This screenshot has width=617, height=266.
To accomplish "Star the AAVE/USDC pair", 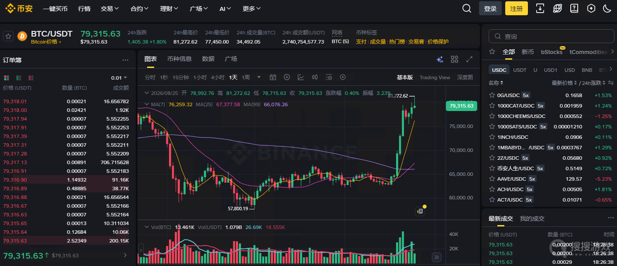I will tap(492, 179).
